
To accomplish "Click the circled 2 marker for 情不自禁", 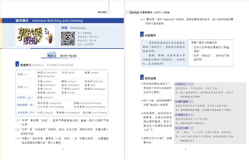I will tap(177, 101).
